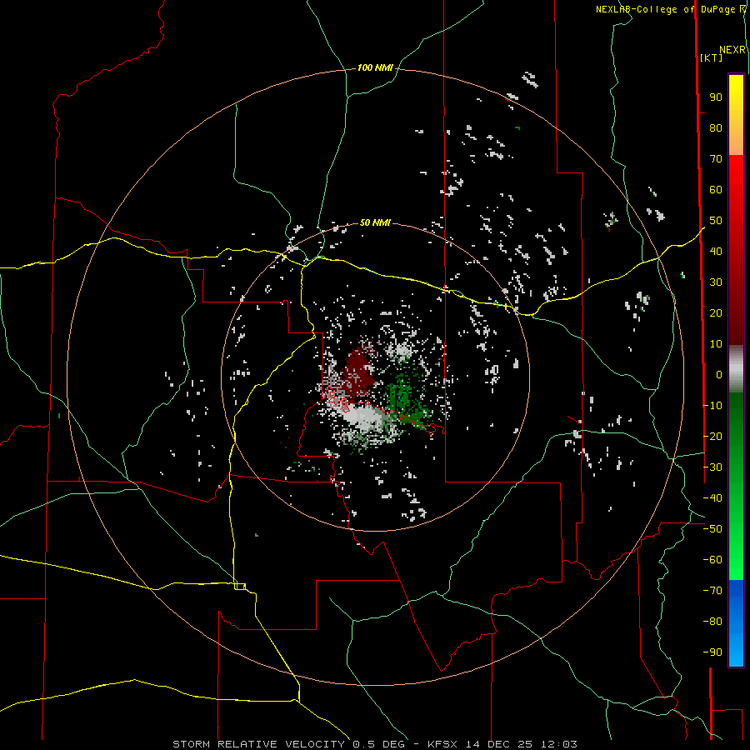Select the positive 10 knot scale label
The width and height of the screenshot is (750, 750).
(x=716, y=344)
